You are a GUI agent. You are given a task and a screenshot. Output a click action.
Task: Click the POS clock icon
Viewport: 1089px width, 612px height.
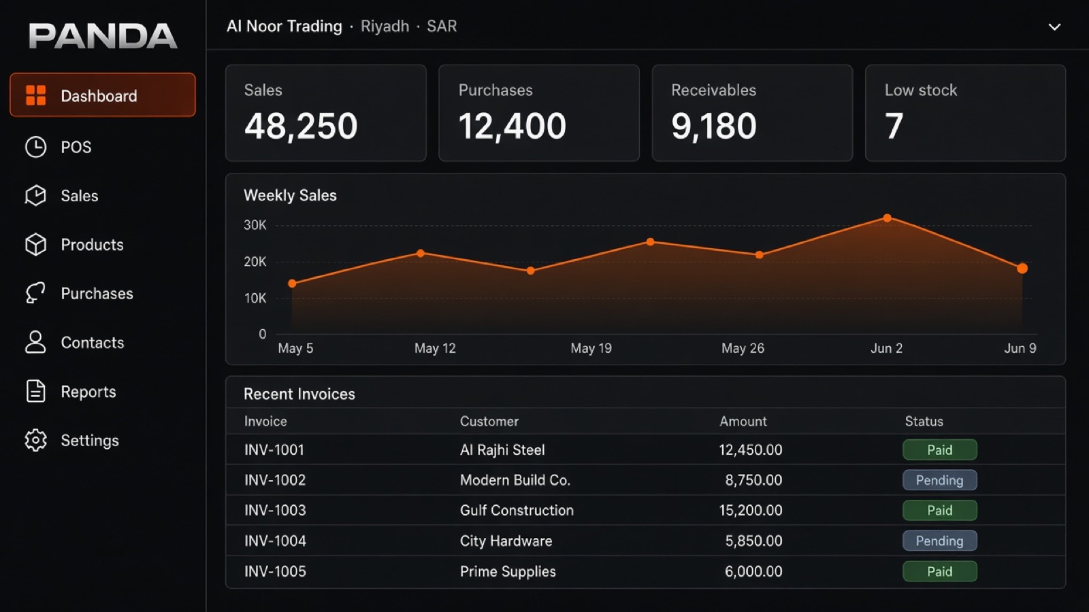pyautogui.click(x=35, y=147)
